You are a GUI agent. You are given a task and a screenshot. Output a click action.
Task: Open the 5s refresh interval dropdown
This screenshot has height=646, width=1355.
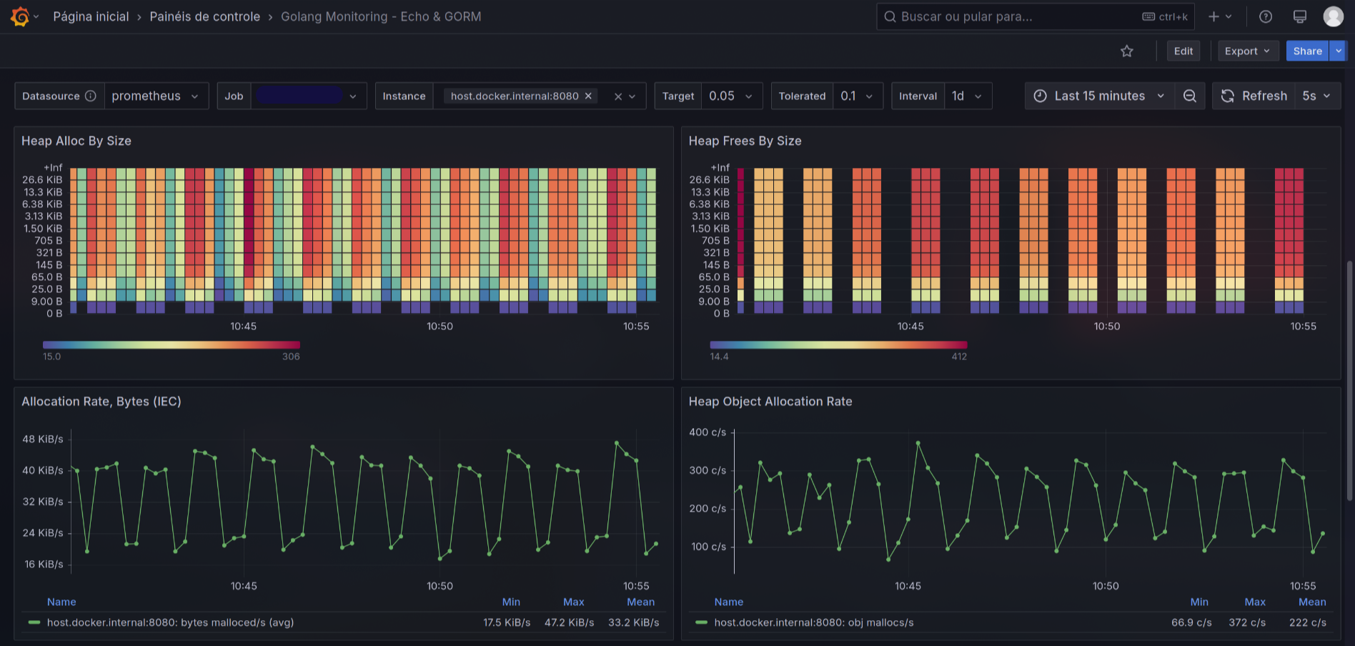(x=1317, y=96)
